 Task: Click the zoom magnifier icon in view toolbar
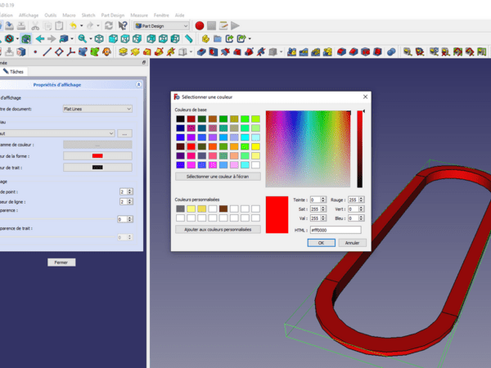click(x=82, y=38)
